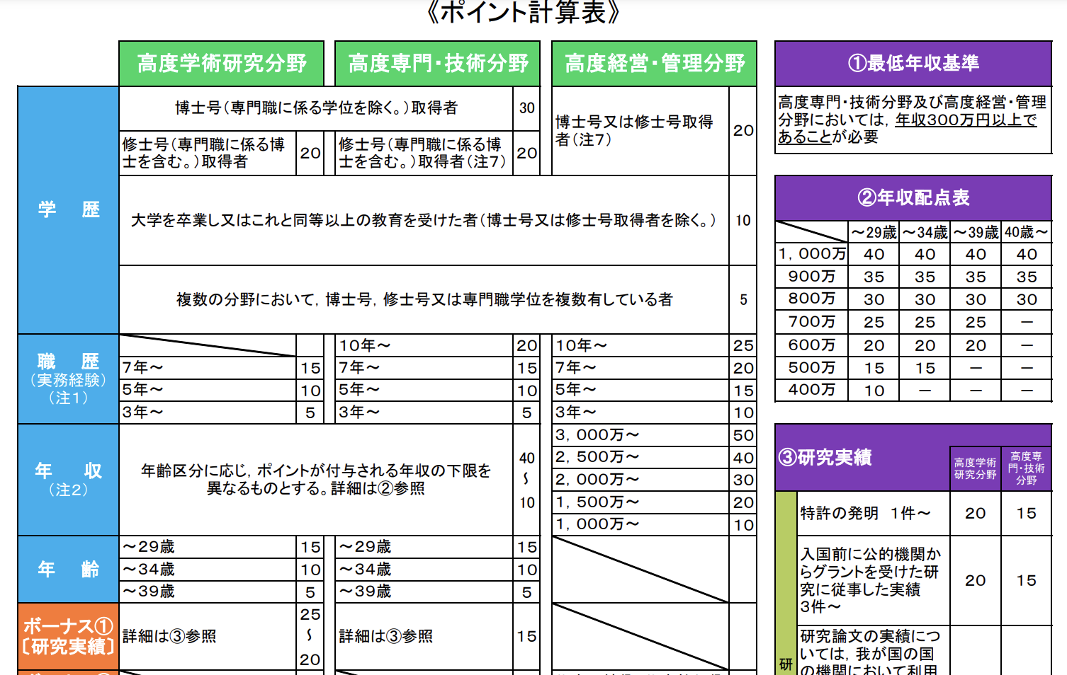
Task: Select the 高度専門・技術分野 green header
Action: pyautogui.click(x=438, y=64)
